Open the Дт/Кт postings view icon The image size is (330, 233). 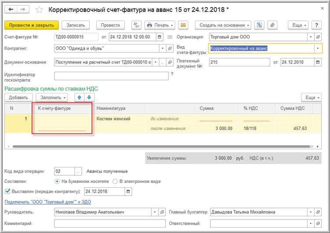[x=136, y=25]
